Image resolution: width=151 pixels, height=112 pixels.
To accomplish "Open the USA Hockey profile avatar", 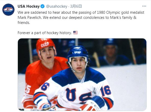I will click(x=8, y=10).
